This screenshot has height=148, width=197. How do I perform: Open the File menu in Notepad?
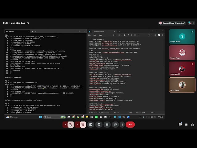(90, 35)
